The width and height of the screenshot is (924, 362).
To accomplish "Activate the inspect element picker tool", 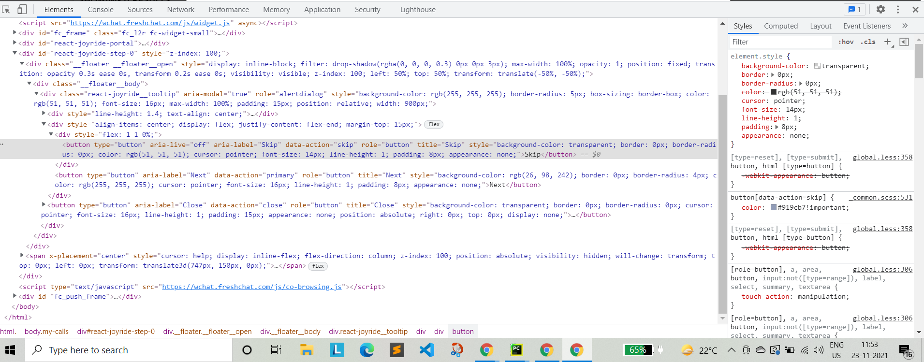I will (x=6, y=9).
